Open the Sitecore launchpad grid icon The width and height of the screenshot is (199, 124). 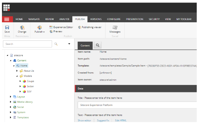pyautogui.click(x=6, y=8)
